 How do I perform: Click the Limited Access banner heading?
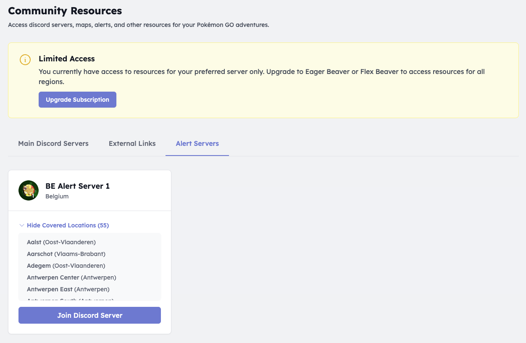pos(67,59)
